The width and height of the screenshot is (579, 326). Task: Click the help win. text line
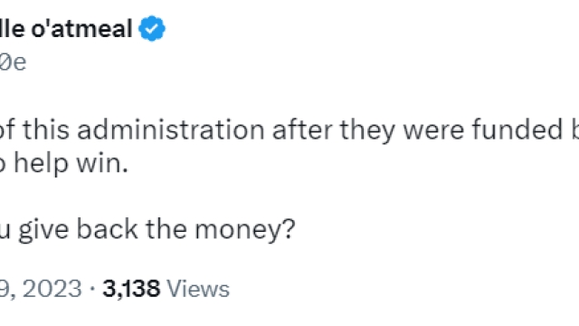point(63,163)
